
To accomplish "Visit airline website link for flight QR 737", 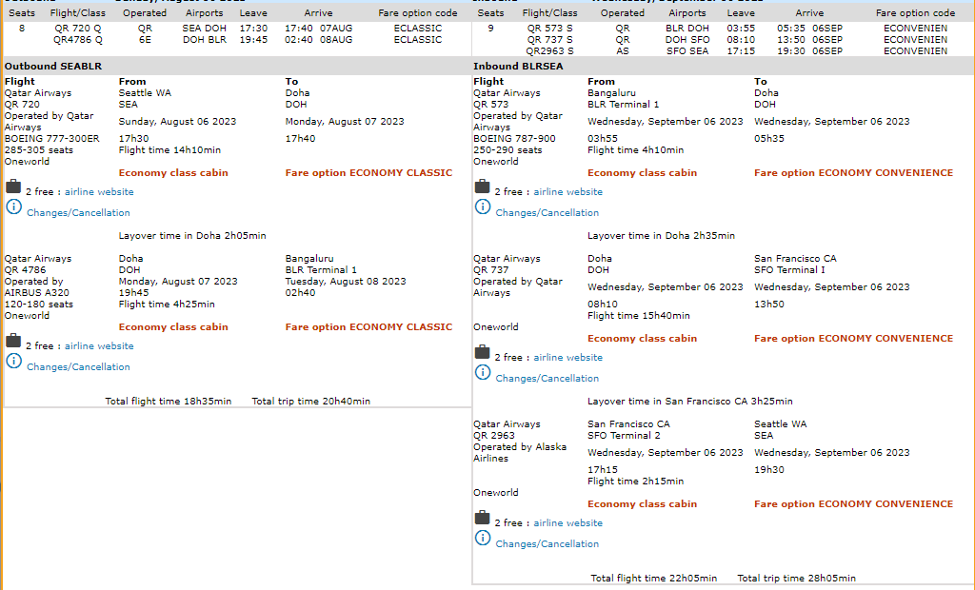I will pyautogui.click(x=567, y=358).
